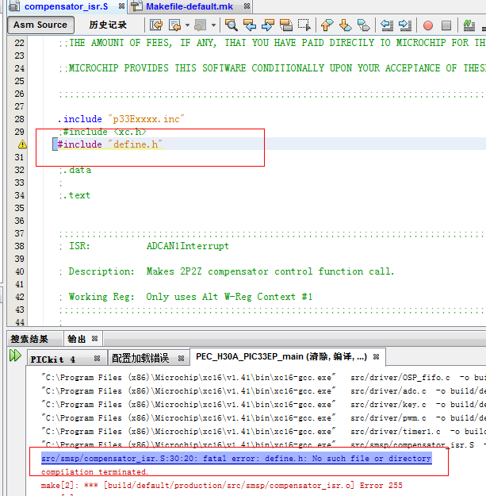The image size is (486, 496).
Task: Click the commented #include <xc.h> line
Action: 103,132
